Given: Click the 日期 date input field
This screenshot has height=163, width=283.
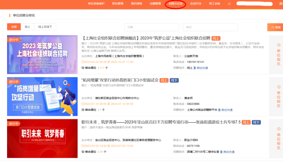Looking at the screenshot, I should [x=152, y=27].
